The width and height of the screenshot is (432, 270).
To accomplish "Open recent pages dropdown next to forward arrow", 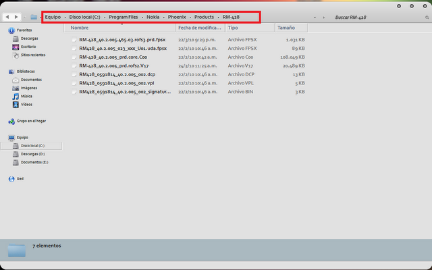I will pos(24,18).
